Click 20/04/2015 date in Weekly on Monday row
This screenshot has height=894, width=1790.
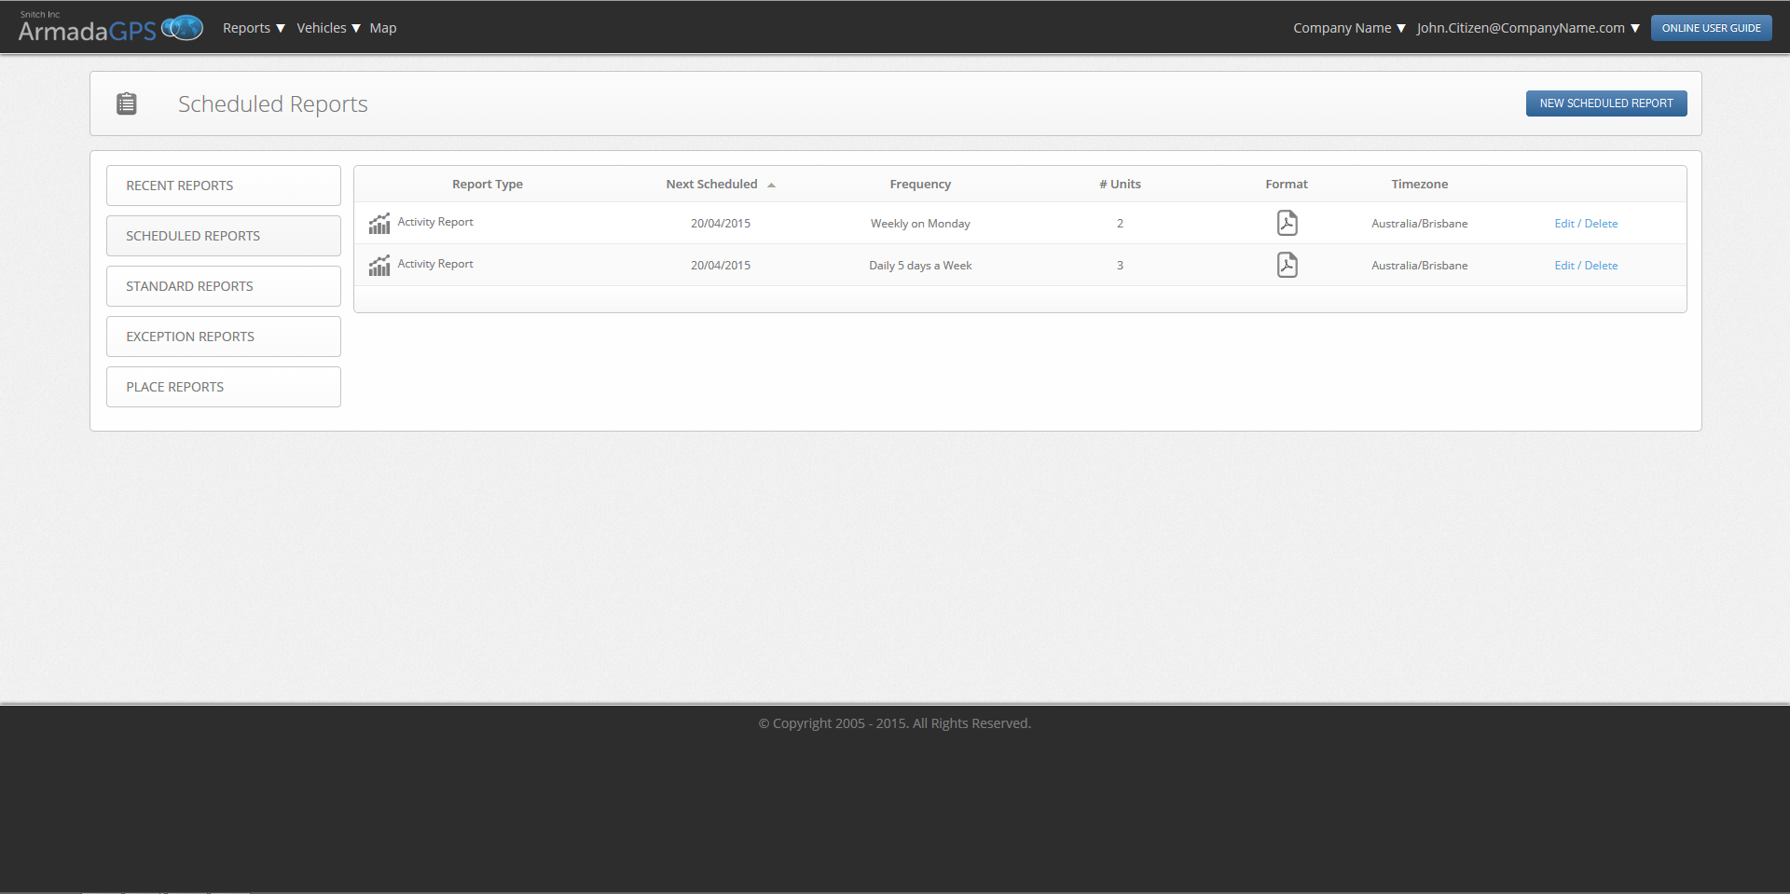pyautogui.click(x=721, y=224)
